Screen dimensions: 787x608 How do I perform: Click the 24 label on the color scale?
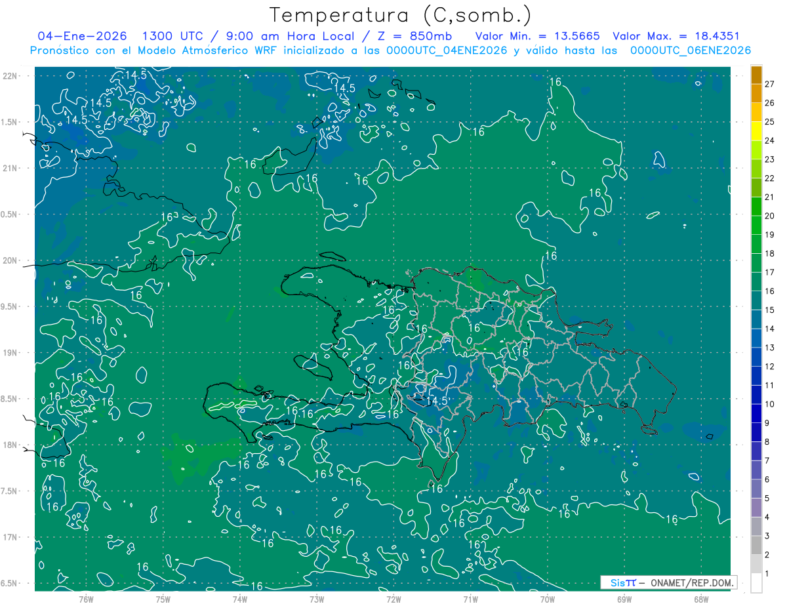[770, 140]
